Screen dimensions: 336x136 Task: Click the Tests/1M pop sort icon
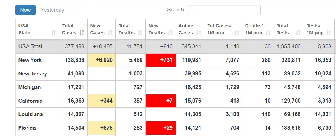[x=329, y=33]
